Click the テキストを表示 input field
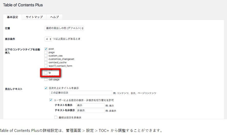227x138 pixels. coord(90,105)
